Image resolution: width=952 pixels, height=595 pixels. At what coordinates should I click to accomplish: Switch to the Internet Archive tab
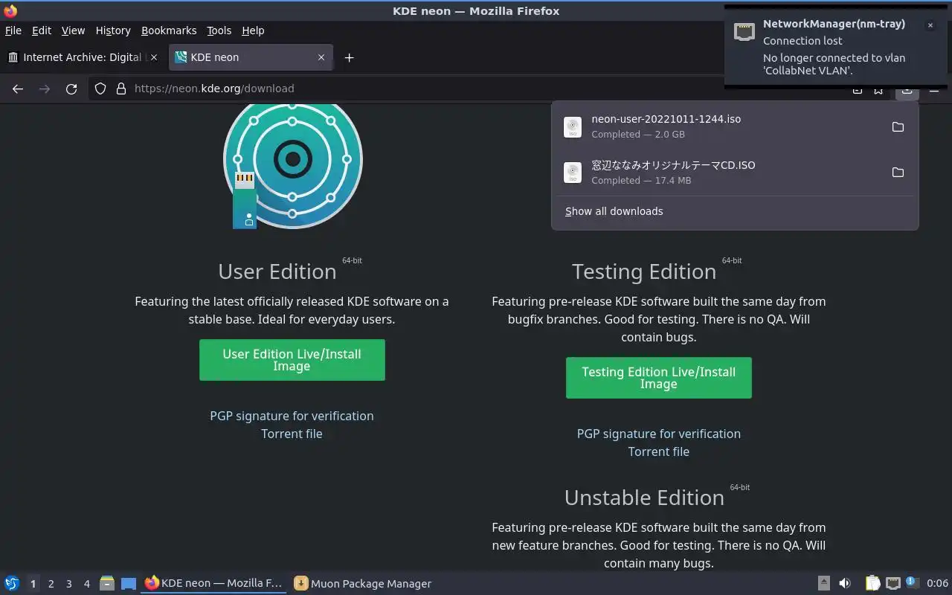click(83, 57)
